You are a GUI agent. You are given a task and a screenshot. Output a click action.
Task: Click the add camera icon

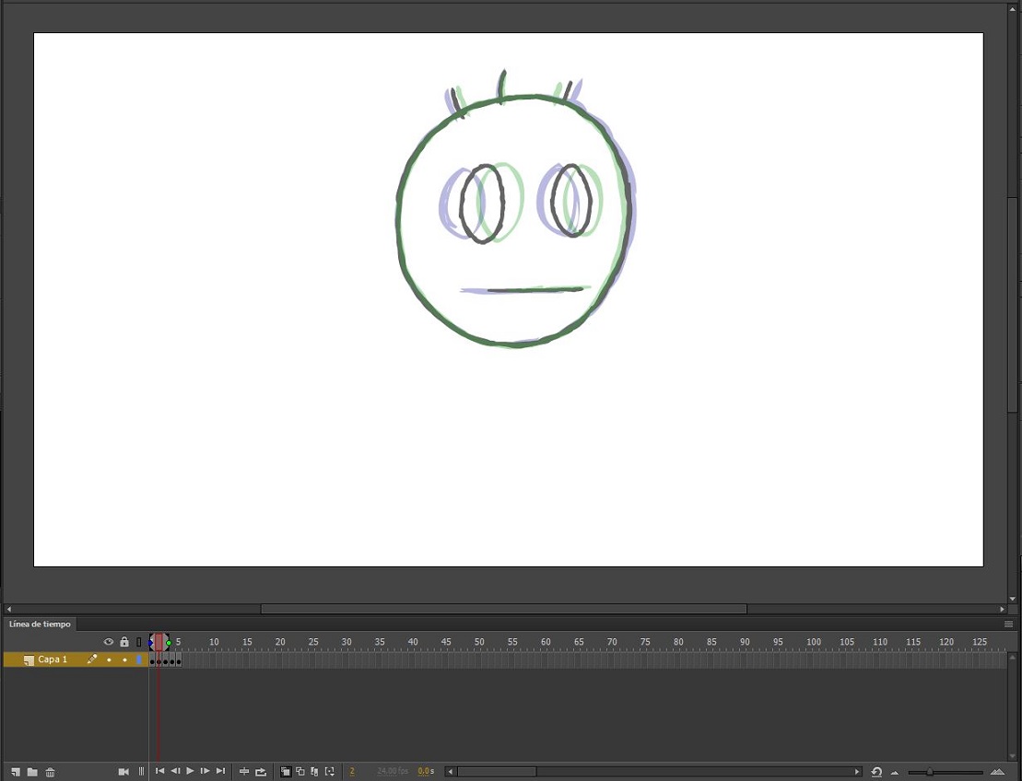click(123, 772)
